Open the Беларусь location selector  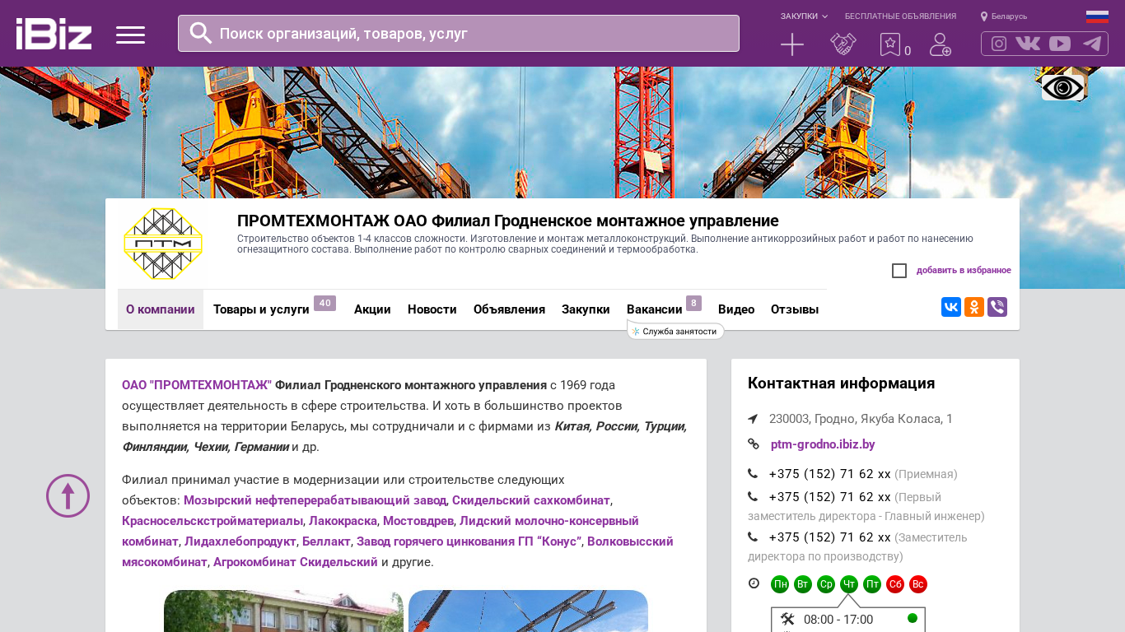(1004, 16)
